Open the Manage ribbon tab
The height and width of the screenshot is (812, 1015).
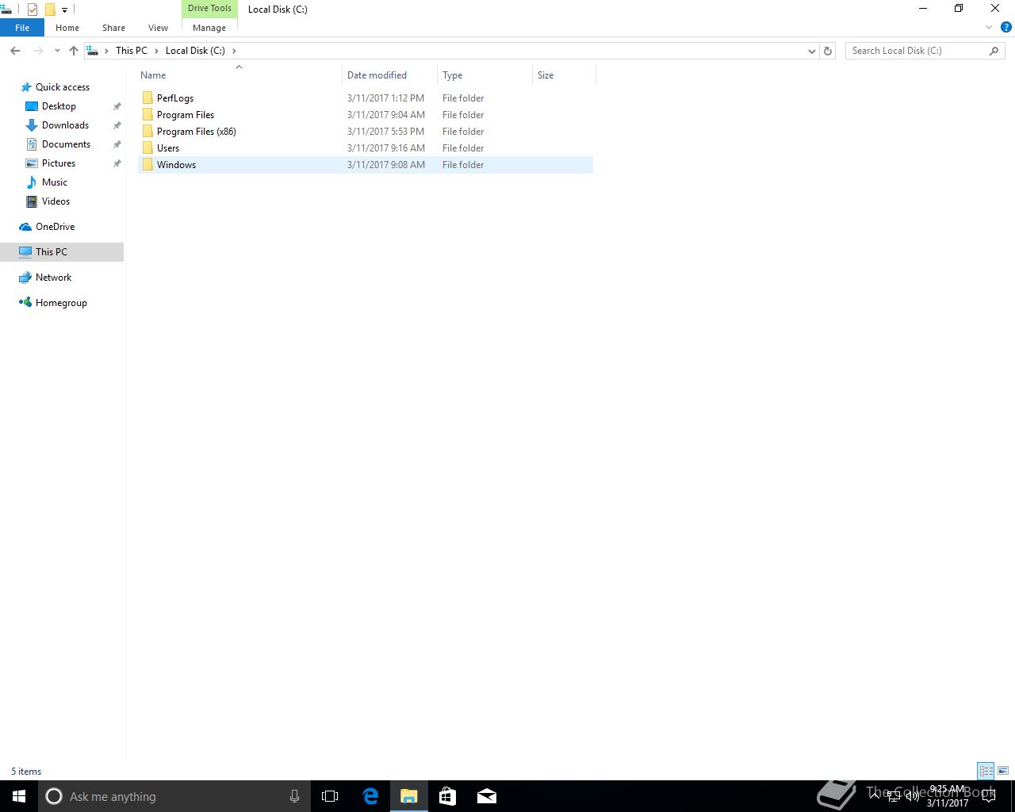pos(209,28)
